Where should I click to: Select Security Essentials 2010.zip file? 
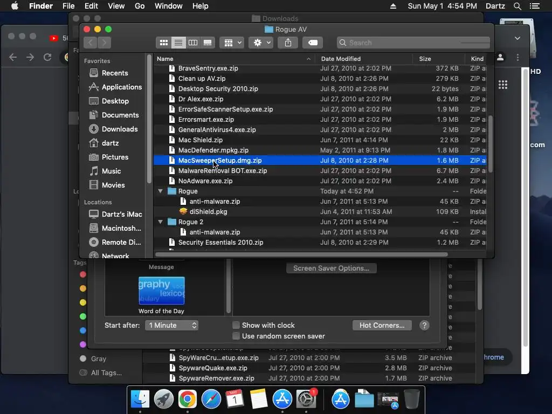click(320, 242)
